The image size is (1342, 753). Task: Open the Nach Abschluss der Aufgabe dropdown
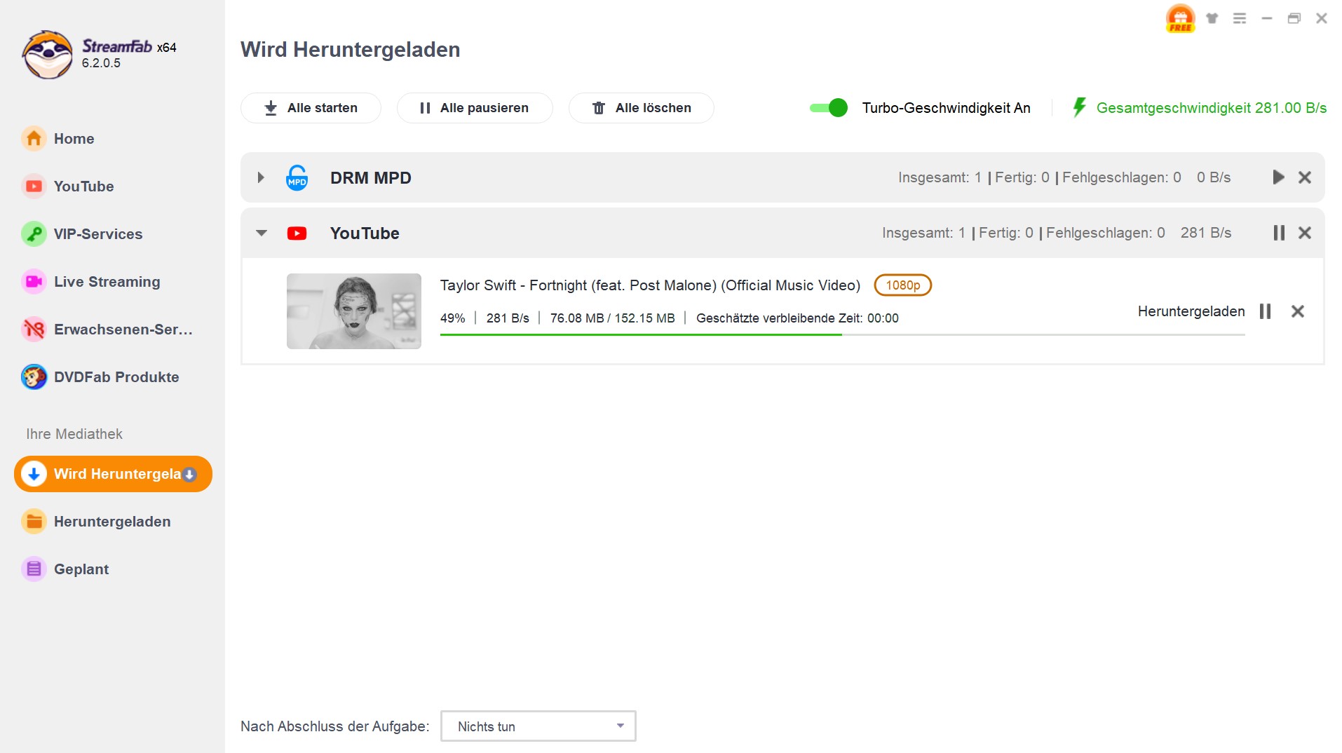click(538, 726)
